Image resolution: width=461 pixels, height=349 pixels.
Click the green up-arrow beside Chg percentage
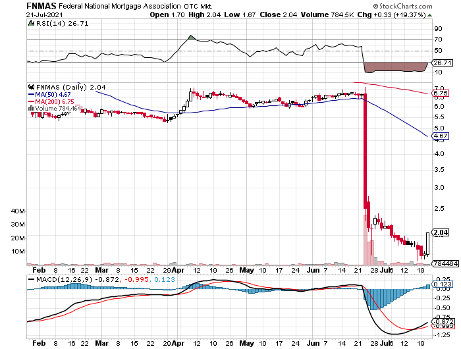429,15
